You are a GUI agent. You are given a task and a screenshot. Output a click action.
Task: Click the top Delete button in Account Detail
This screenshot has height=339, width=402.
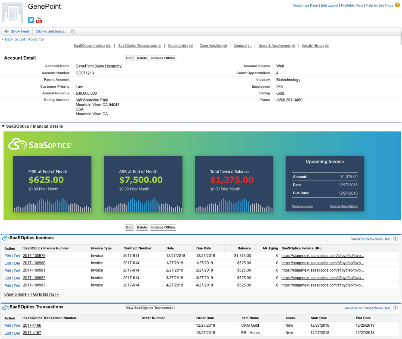142,58
